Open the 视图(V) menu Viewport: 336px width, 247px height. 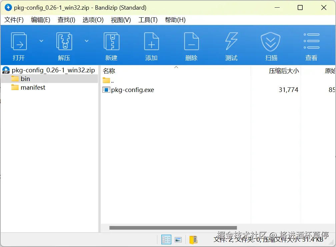(x=121, y=20)
